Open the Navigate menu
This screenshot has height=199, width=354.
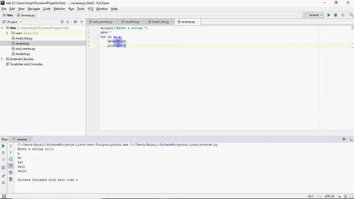point(34,9)
